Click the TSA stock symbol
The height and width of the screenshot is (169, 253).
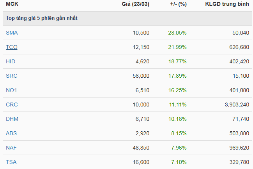point(11,162)
